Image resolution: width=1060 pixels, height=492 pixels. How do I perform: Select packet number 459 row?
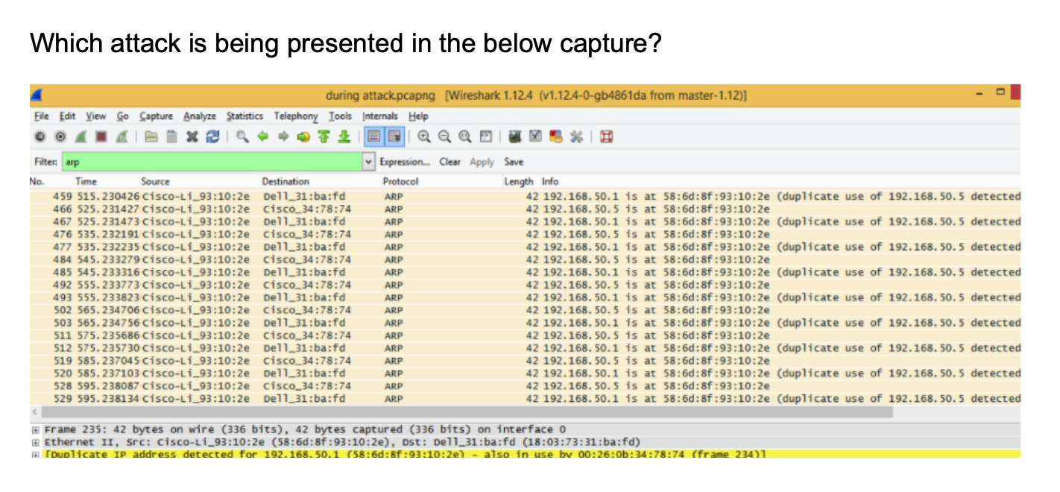click(525, 196)
